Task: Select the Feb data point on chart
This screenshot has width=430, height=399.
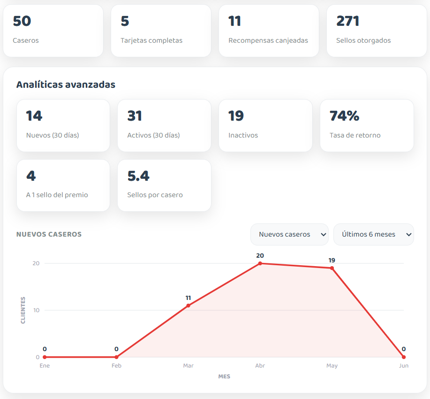Action: [116, 357]
